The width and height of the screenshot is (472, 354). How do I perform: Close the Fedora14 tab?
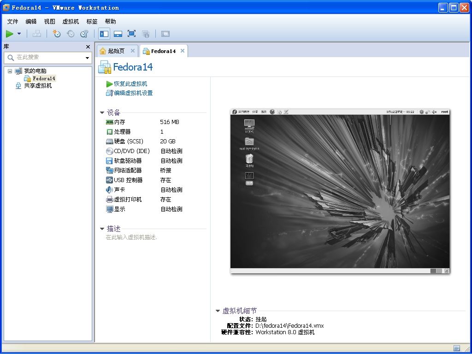click(183, 51)
